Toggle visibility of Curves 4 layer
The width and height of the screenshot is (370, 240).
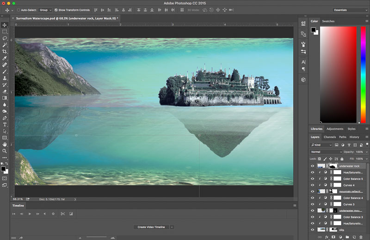tap(313, 185)
